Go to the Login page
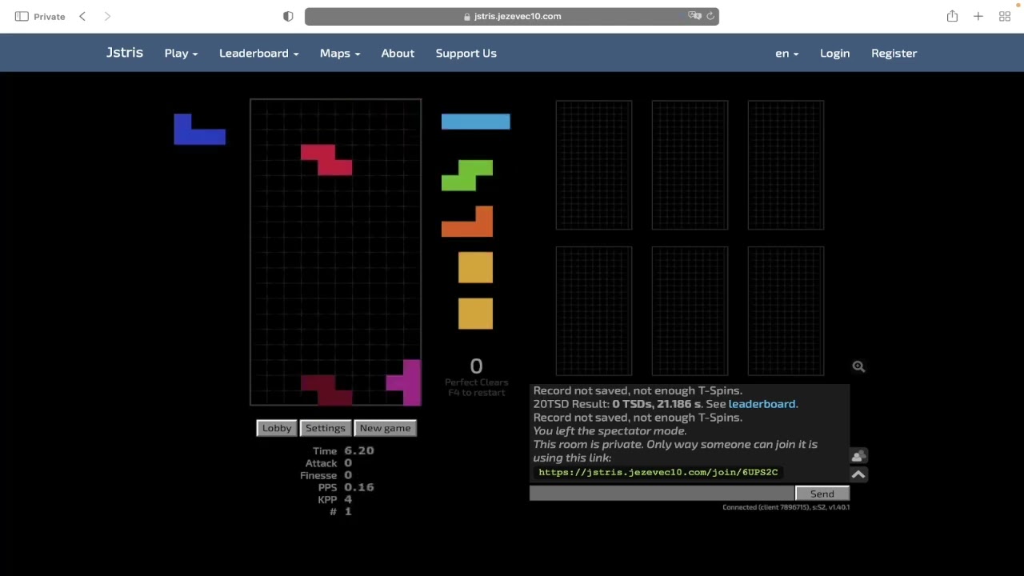 (834, 53)
